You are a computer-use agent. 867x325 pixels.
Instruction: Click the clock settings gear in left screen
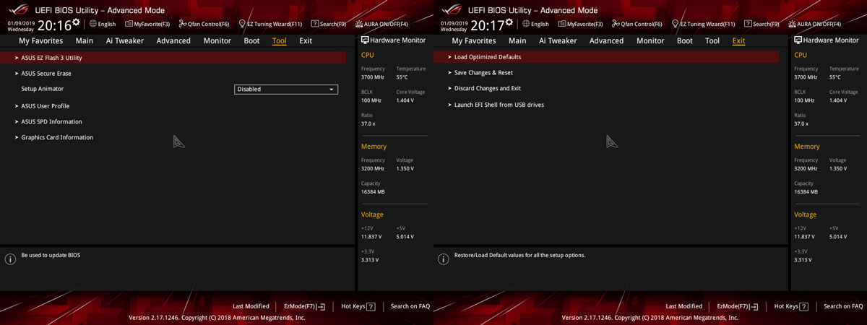(76, 22)
